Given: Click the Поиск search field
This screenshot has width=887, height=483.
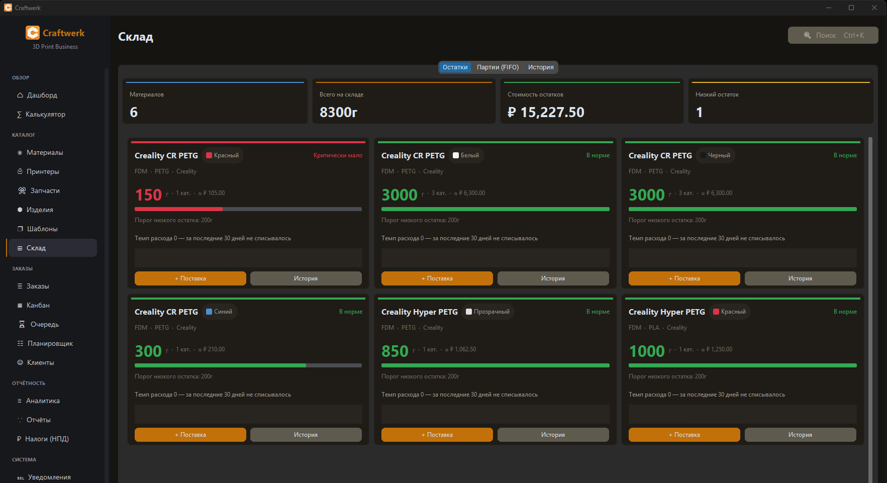Looking at the screenshot, I should click(833, 35).
